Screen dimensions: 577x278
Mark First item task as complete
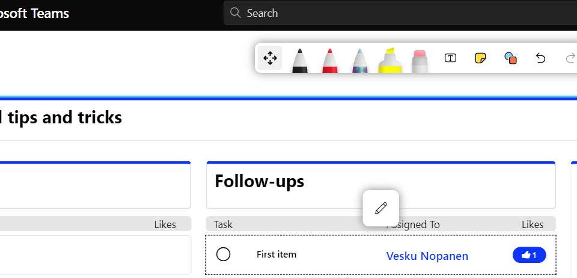tap(223, 255)
